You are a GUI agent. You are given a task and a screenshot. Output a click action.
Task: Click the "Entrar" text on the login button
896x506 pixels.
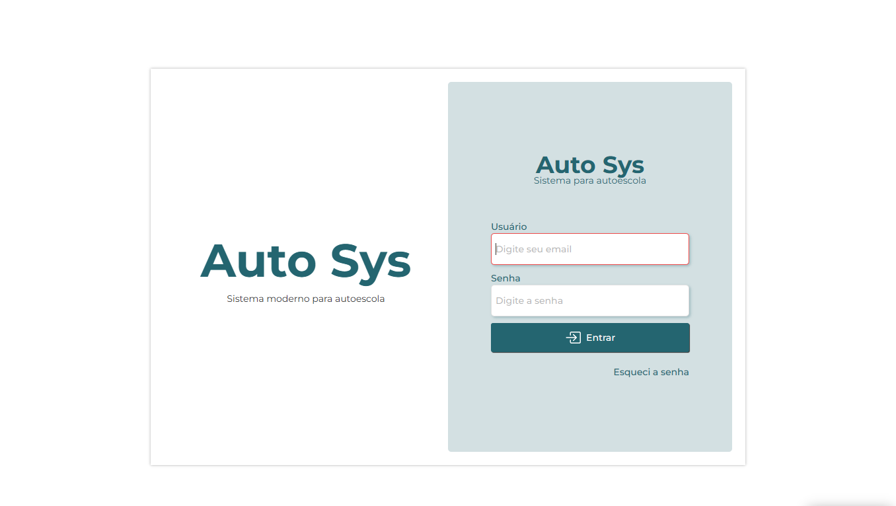point(601,338)
